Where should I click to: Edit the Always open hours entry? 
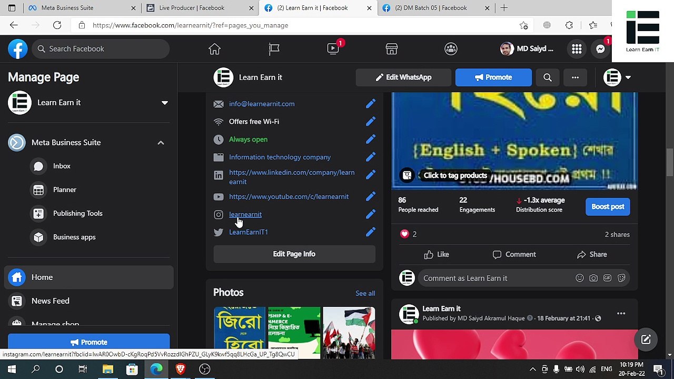point(371,139)
